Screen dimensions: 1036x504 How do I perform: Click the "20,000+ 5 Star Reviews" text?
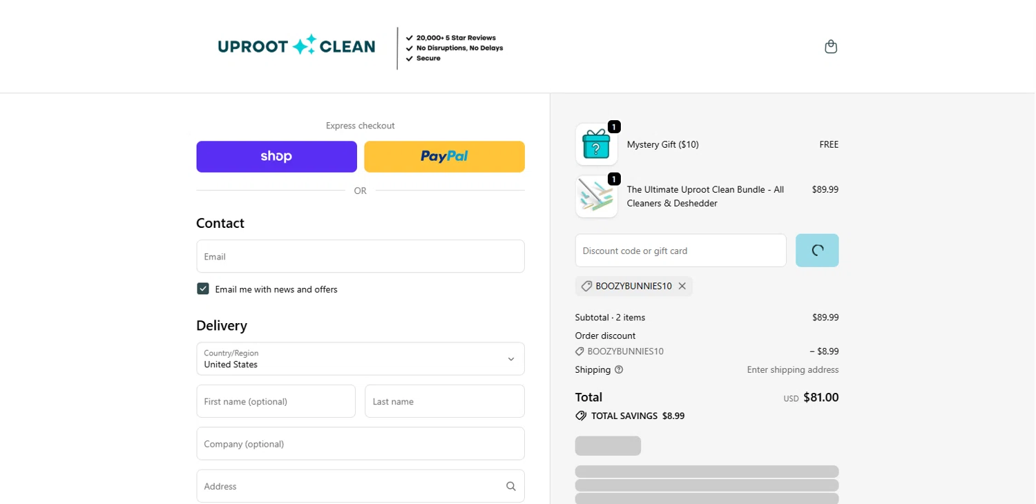[456, 38]
